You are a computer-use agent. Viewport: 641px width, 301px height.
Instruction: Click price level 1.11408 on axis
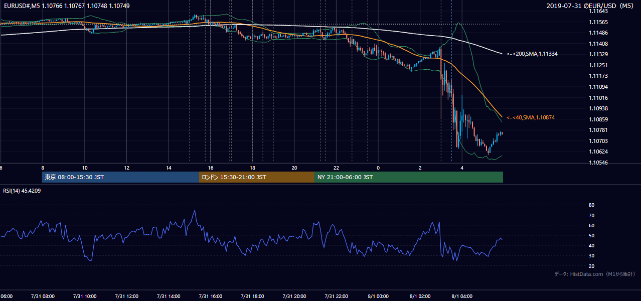pos(598,44)
